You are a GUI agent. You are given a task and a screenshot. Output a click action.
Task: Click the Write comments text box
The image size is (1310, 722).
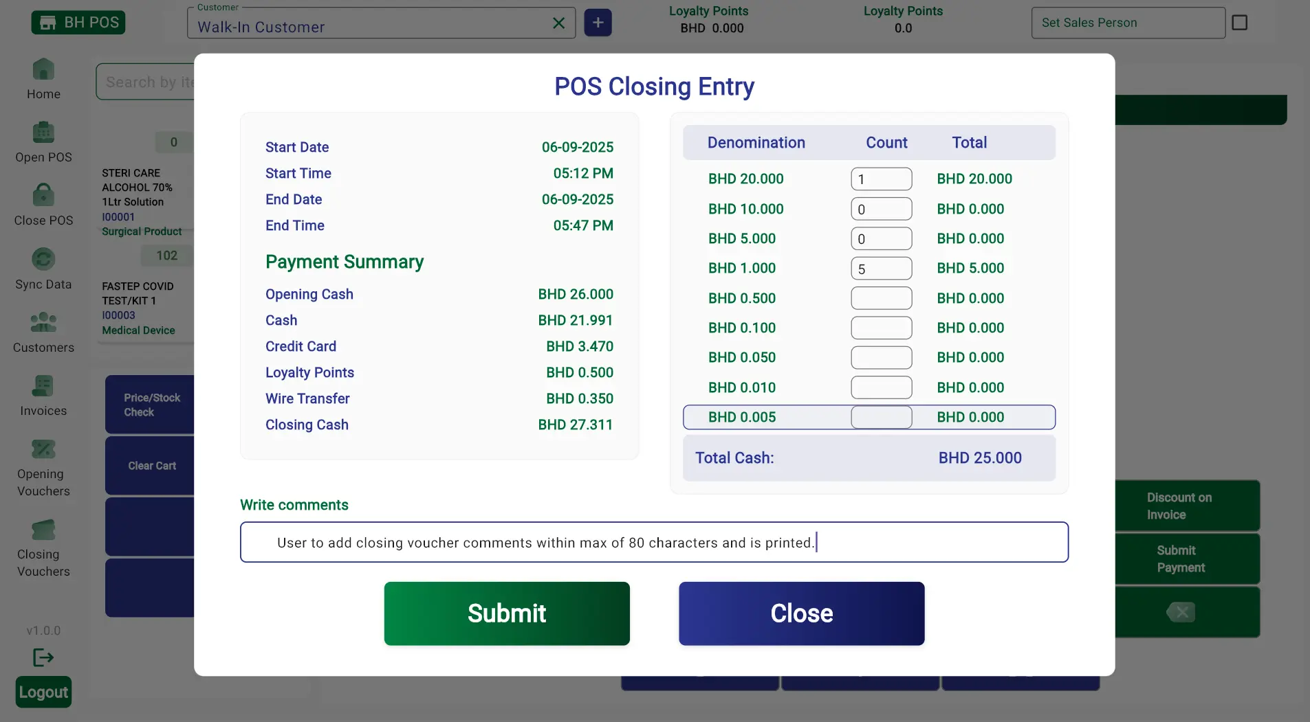pos(654,542)
